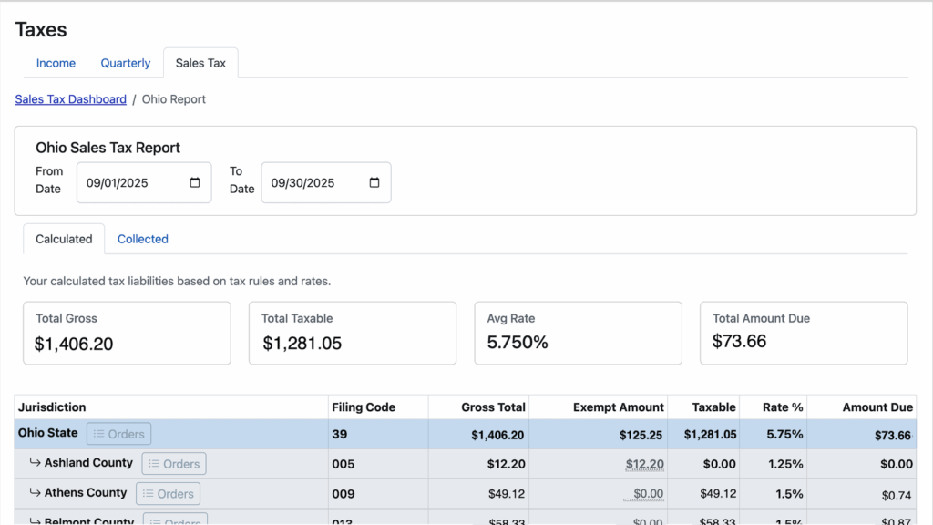
Task: Switch to the Income tab
Action: pos(56,63)
